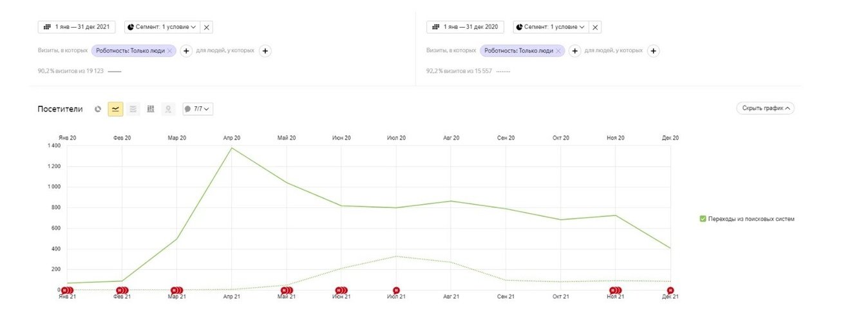Switch to the stacked area chart view
This screenshot has height=333, width=863.
click(x=133, y=109)
